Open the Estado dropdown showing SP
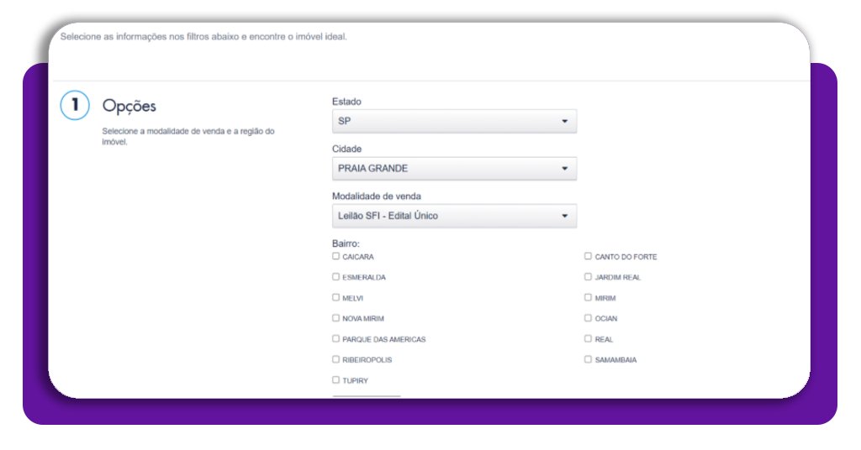 454,121
